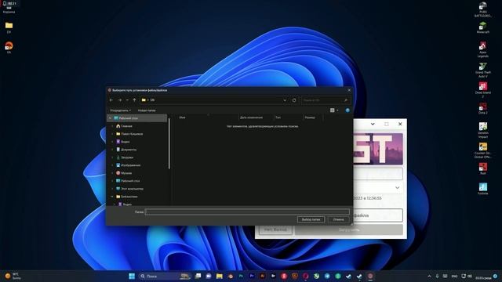502x282 pixels.
Task: Open Grand Theft Auto V shortcut
Action: tap(483, 70)
